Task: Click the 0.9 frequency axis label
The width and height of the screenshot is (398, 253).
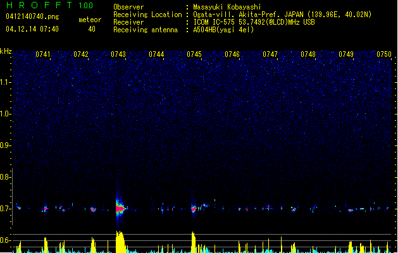Action: click(x=5, y=145)
